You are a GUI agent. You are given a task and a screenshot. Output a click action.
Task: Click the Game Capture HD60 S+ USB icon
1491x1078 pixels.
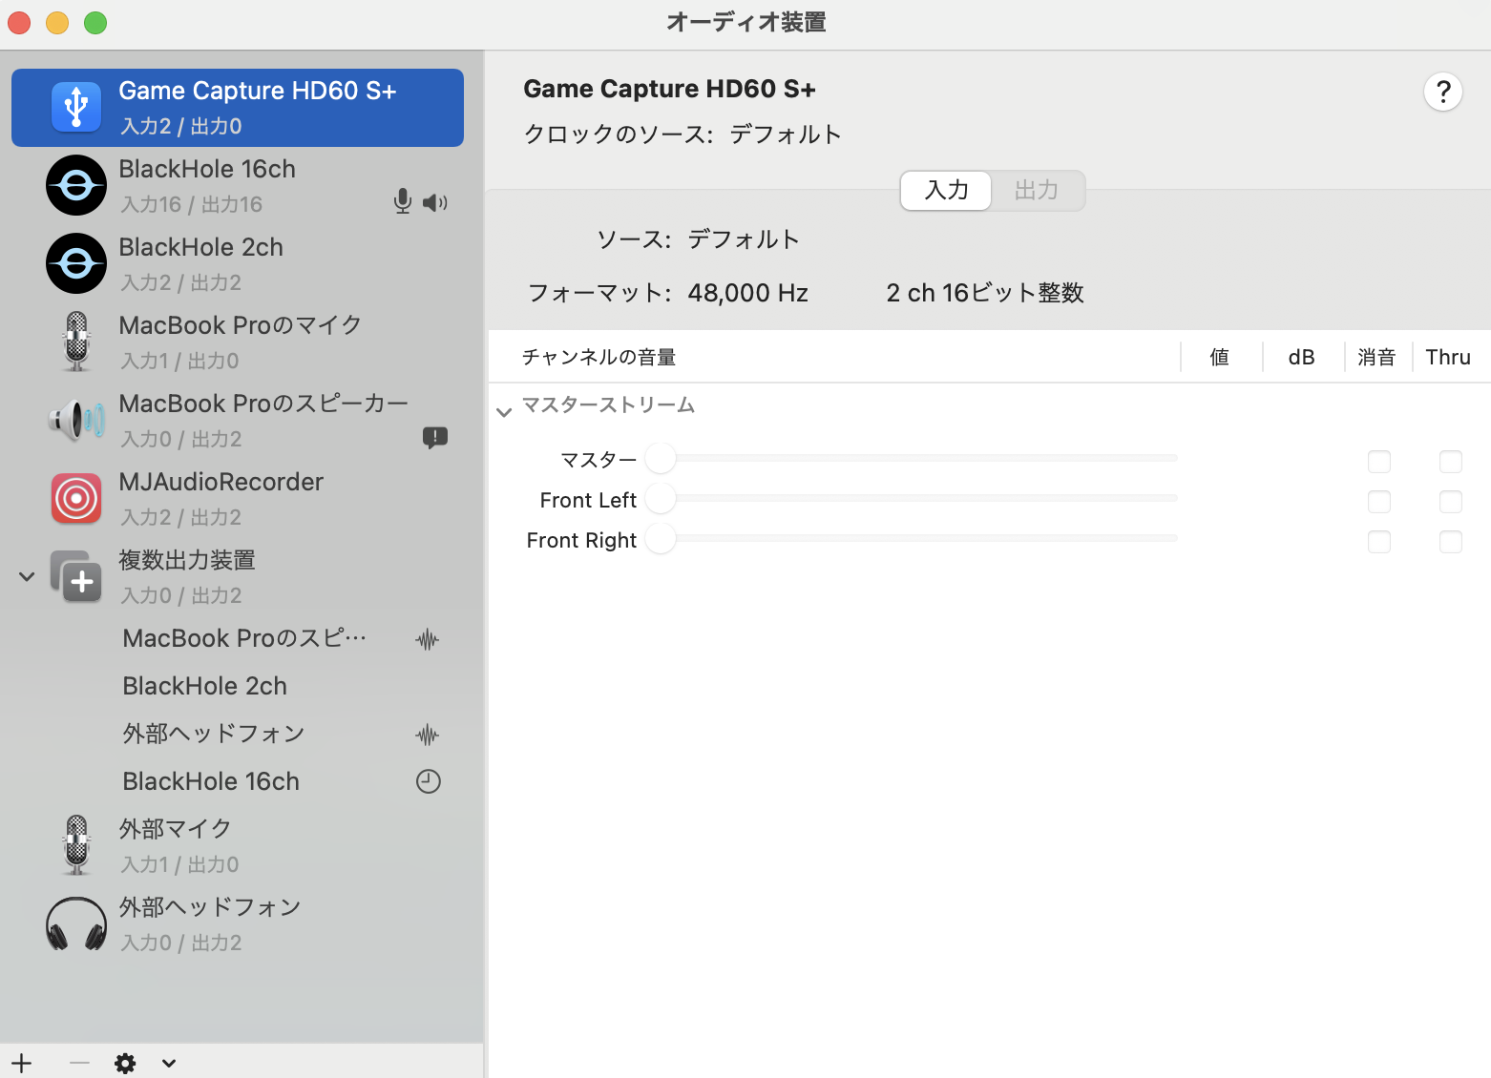76,107
